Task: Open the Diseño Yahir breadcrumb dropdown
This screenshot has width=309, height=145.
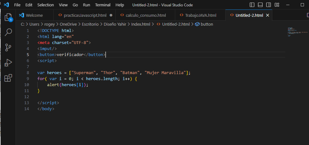Action: click(115, 24)
